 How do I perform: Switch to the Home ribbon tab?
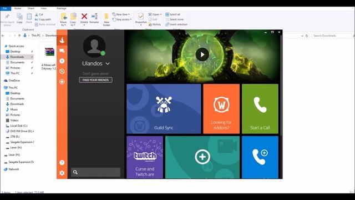pos(18,8)
